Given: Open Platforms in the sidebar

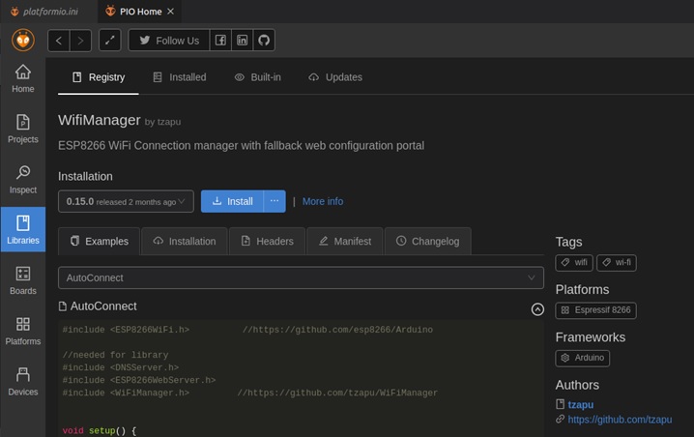Looking at the screenshot, I should [x=23, y=331].
